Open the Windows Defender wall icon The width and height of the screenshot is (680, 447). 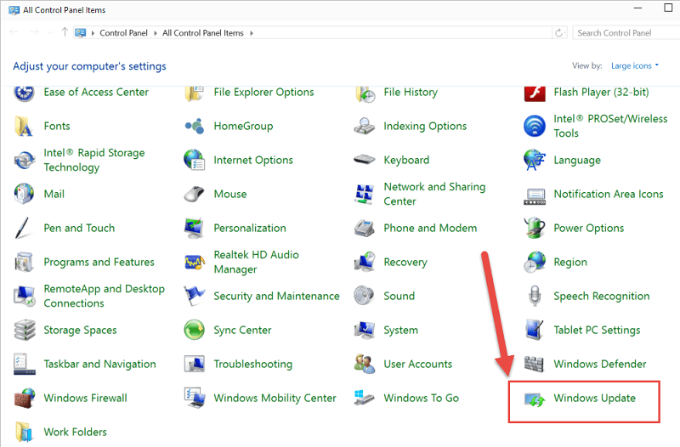pyautogui.click(x=535, y=364)
